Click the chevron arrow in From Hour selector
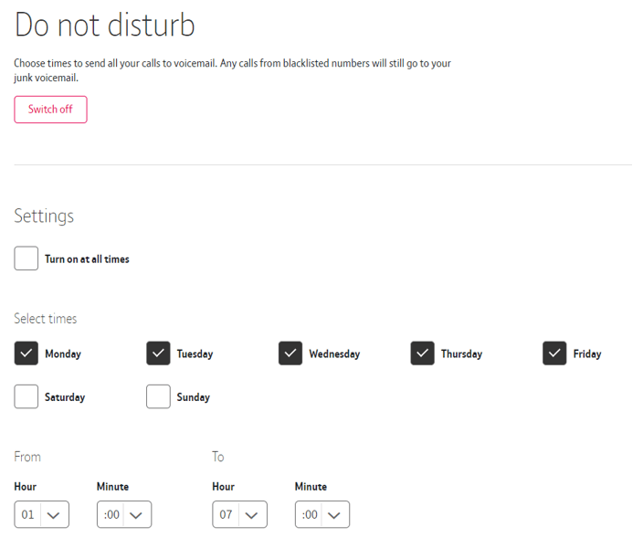Image resolution: width=643 pixels, height=559 pixels. click(x=54, y=515)
